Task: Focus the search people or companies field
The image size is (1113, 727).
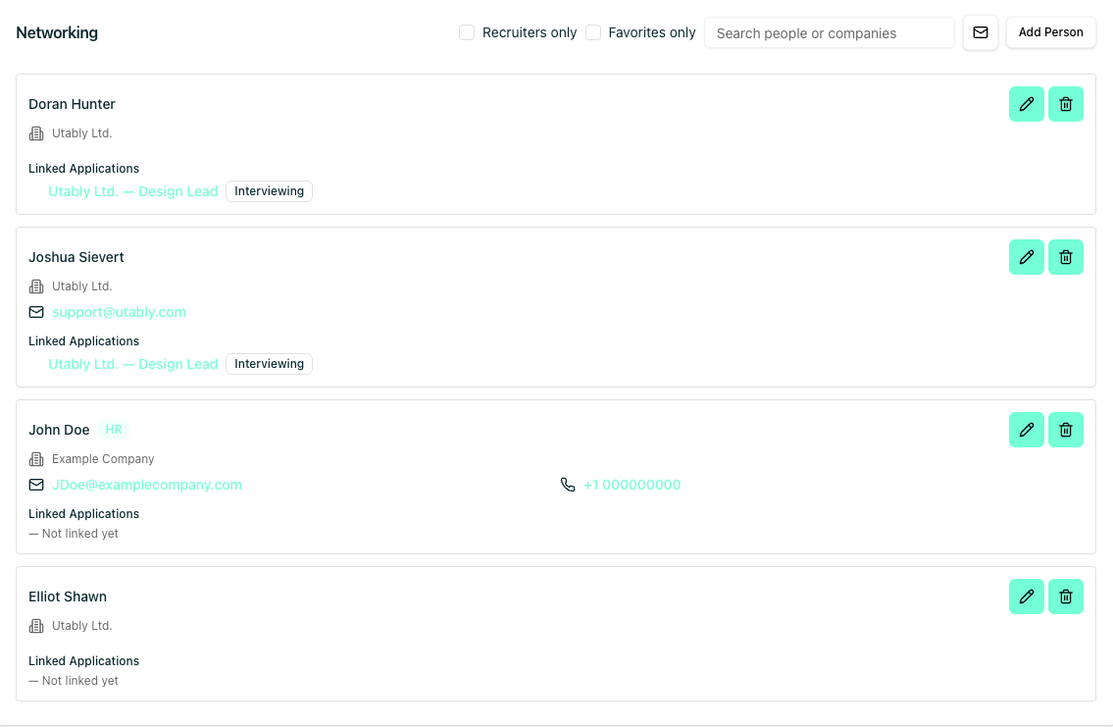Action: point(829,32)
